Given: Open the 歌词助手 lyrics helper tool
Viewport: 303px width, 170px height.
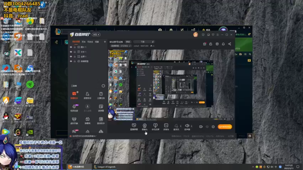Looking at the screenshot, I should [x=101, y=121].
